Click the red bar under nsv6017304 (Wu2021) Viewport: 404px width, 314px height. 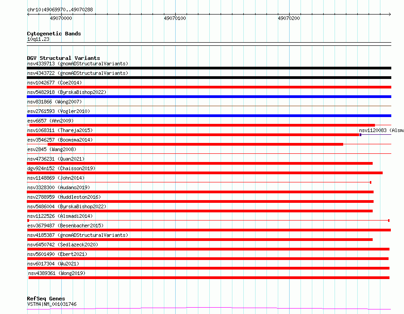coord(208,269)
